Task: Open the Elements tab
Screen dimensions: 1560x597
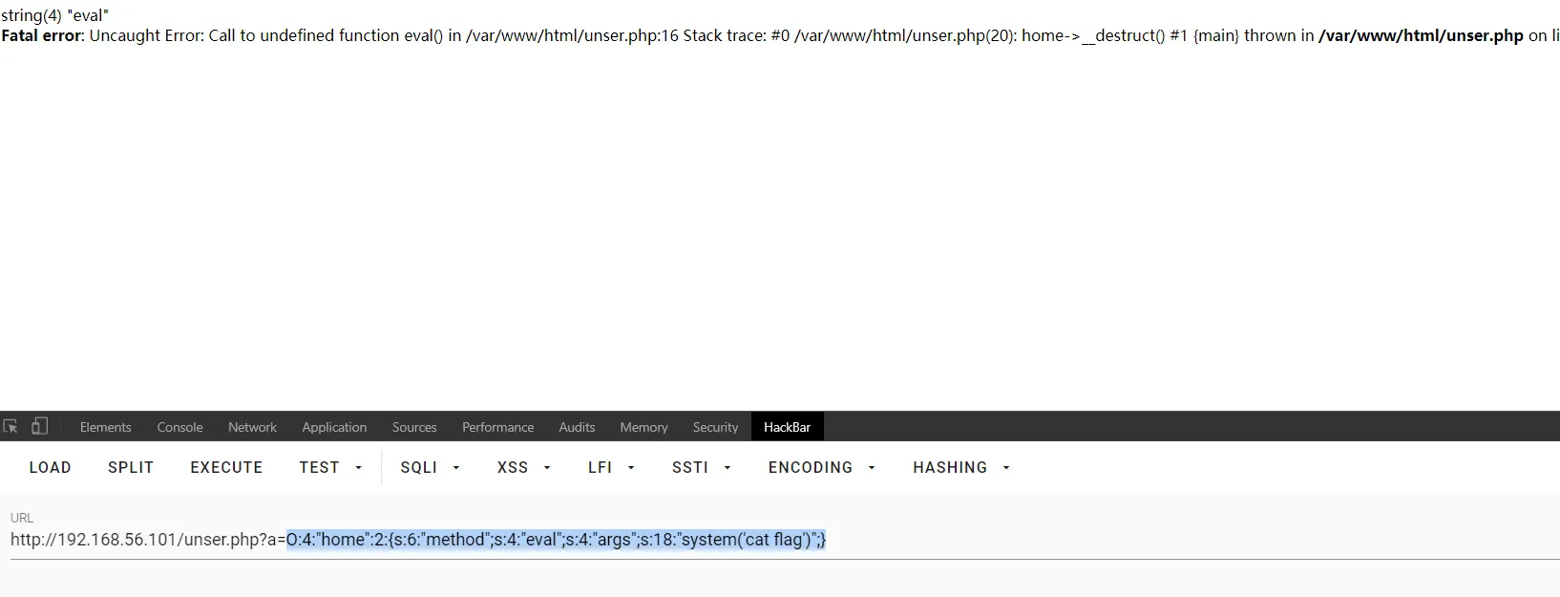Action: click(x=106, y=427)
